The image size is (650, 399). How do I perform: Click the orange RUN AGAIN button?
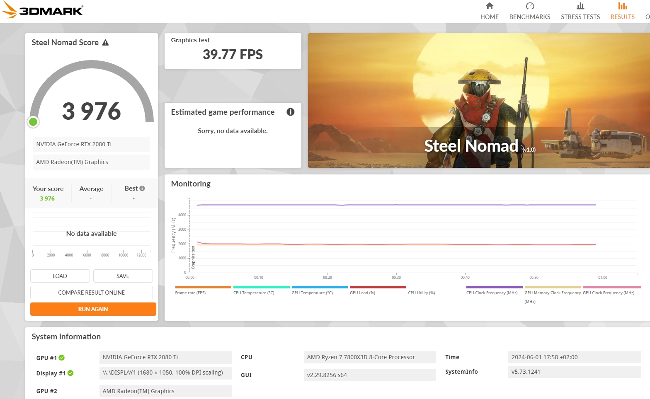[93, 309]
